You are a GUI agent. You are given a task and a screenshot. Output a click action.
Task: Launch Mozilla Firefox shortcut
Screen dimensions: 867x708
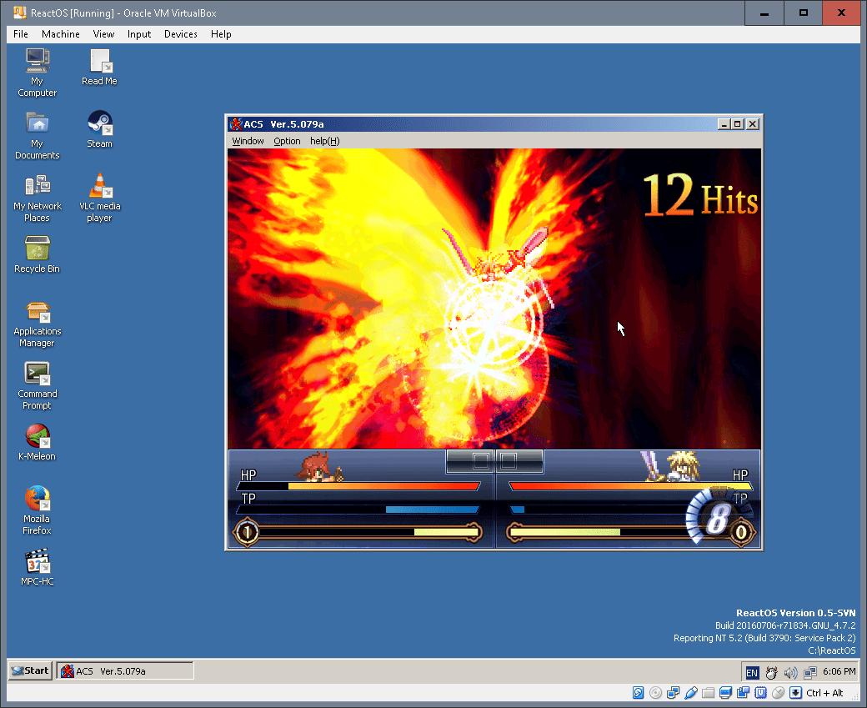click(x=37, y=510)
